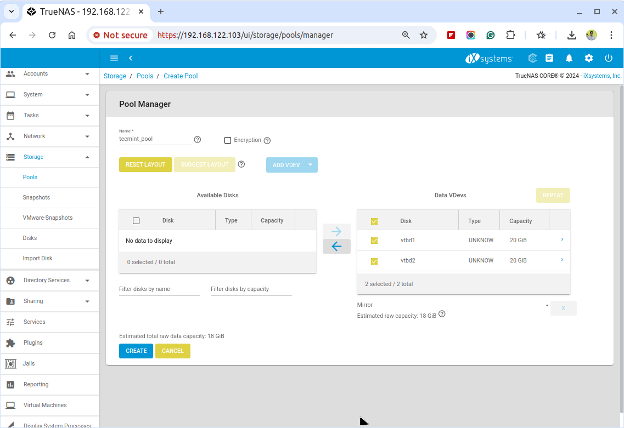Screen dimensions: 624x428
Task: Open Virtual Machines in the sidebar
Action: pos(50,406)
